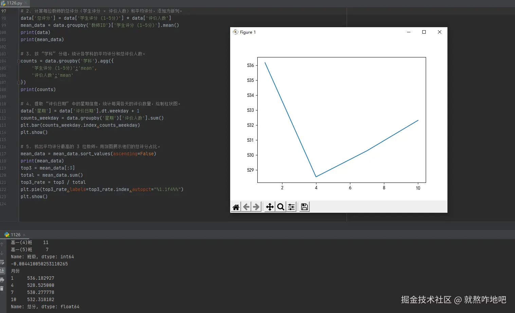Image resolution: width=515 pixels, height=313 pixels.
Task: Click fold end marker at line 107
Action: 19,83
